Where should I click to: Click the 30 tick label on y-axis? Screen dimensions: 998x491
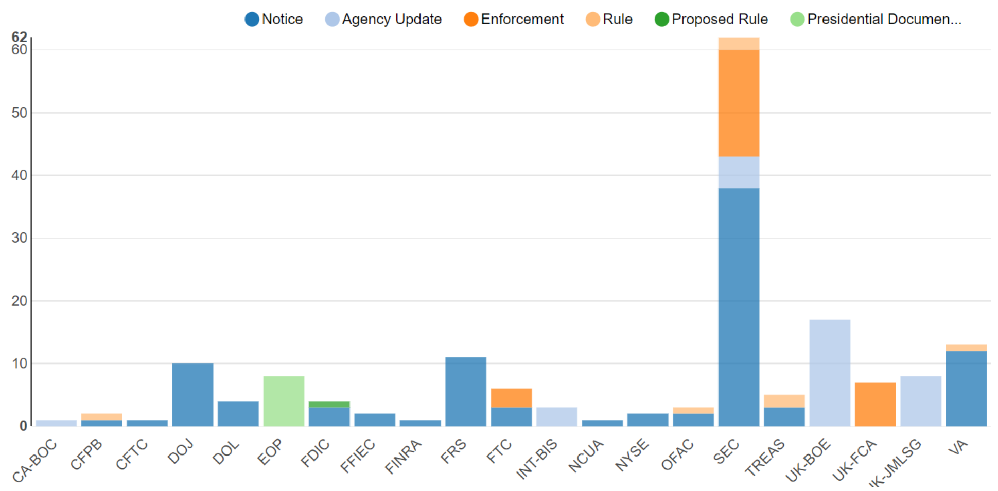point(19,238)
